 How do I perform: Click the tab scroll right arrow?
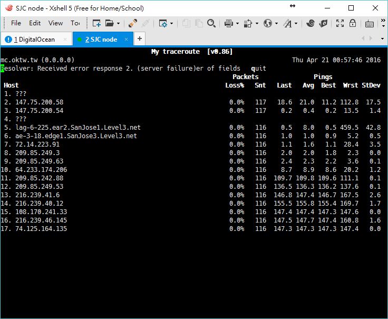(371, 38)
